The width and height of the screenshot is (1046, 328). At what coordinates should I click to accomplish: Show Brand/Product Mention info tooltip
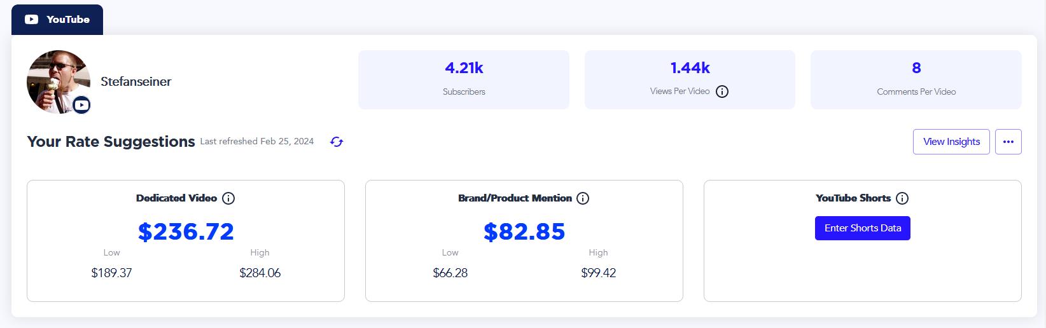[583, 198]
